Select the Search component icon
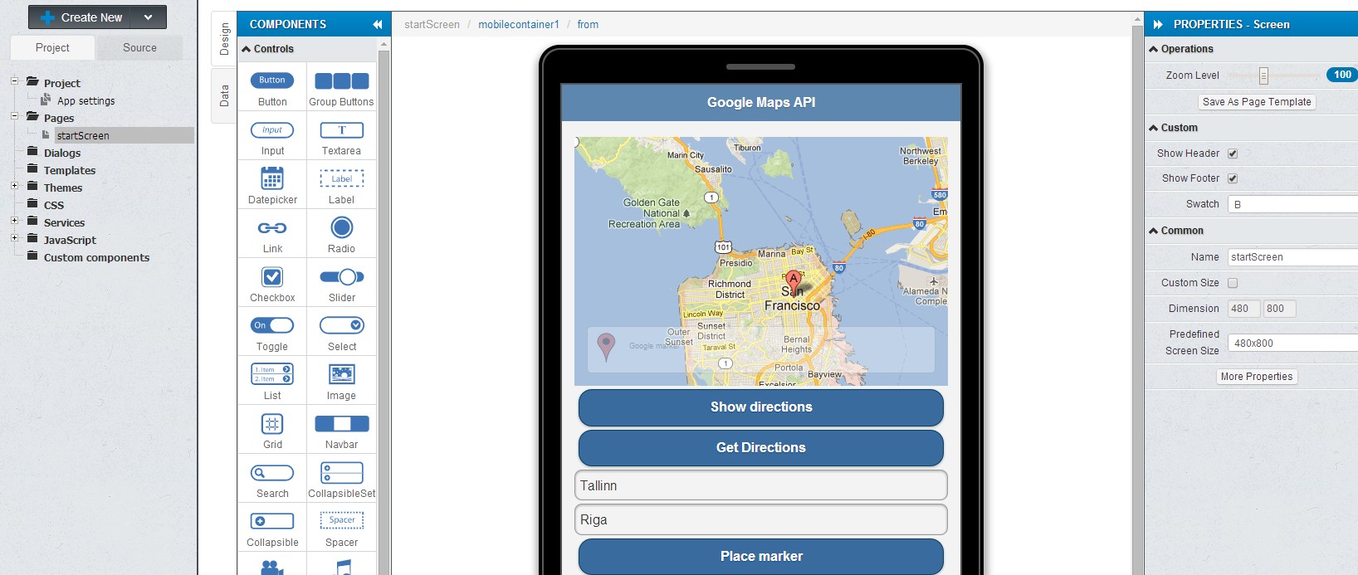1358x575 pixels. pos(272,473)
